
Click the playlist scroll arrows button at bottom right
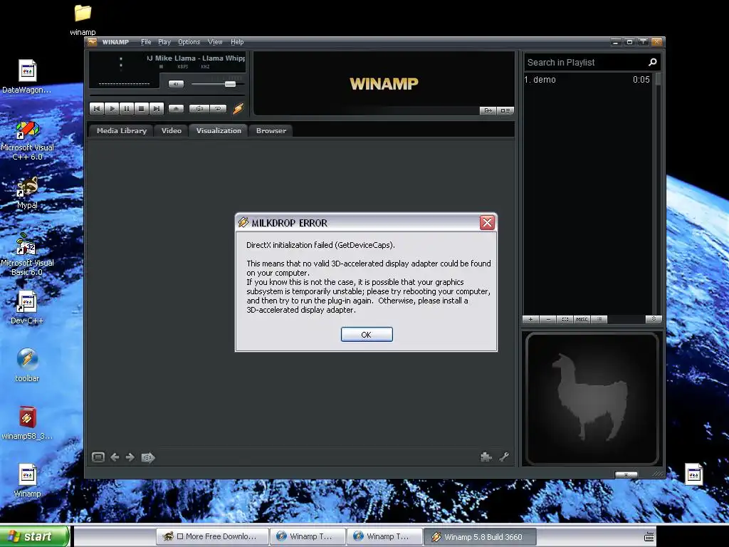(654, 319)
